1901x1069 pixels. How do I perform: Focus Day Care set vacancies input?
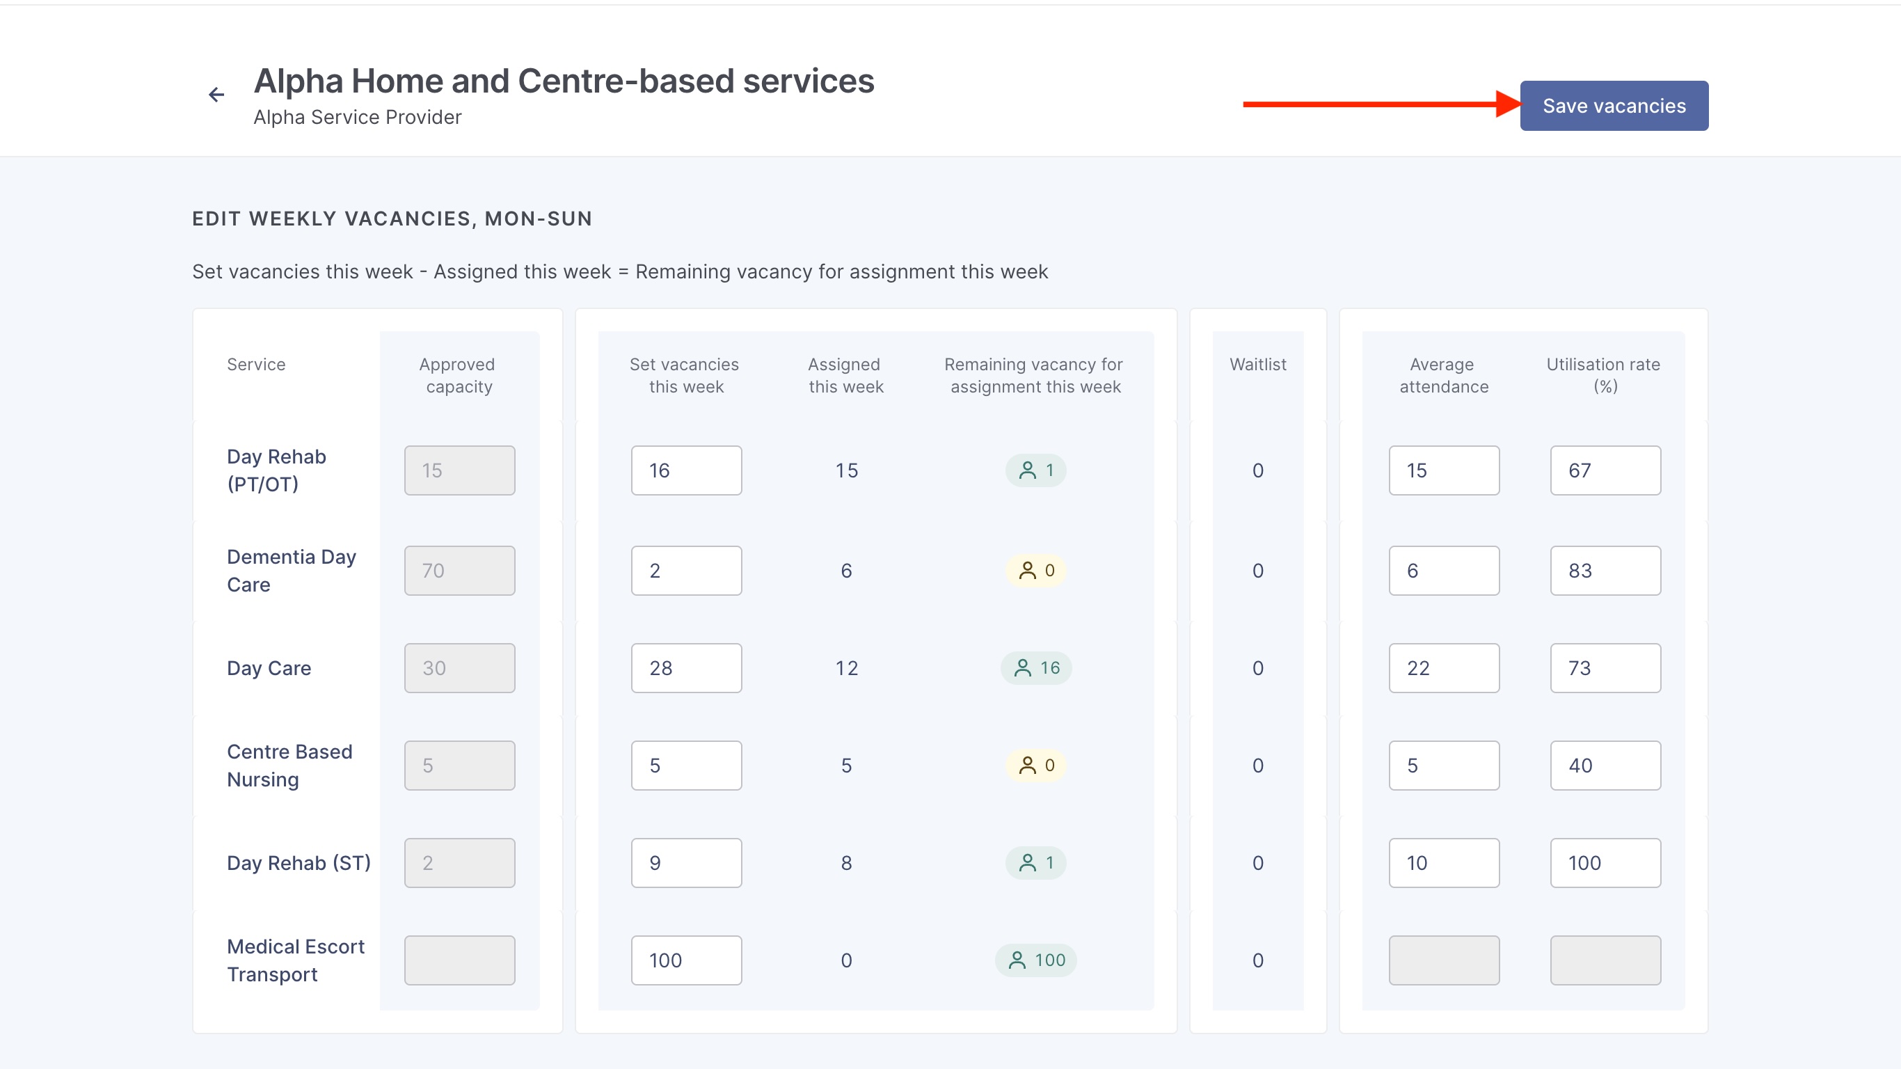click(685, 667)
